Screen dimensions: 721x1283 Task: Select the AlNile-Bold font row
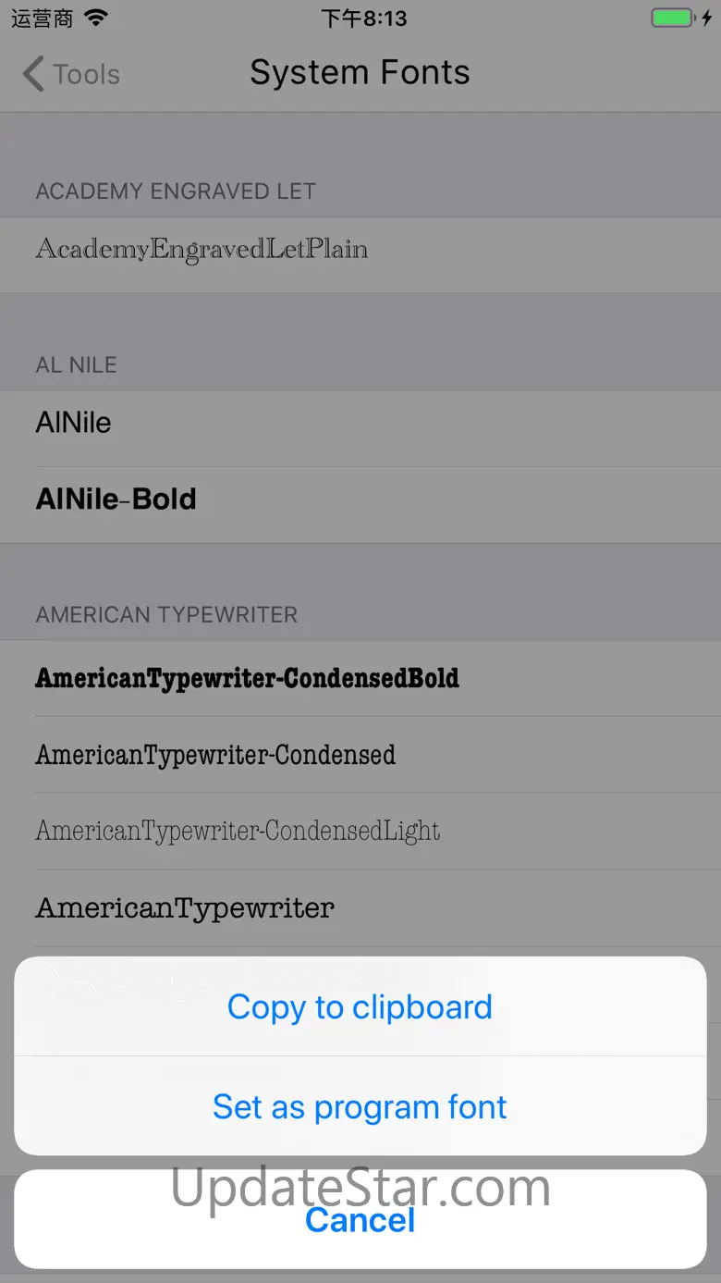click(x=116, y=500)
